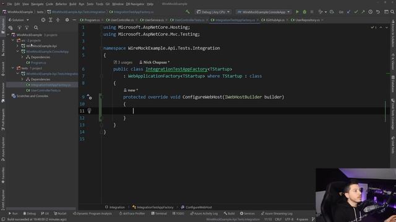396x222 pixels.
Task: Click the Stop icon in the run toolbar
Action: pyautogui.click(x=312, y=12)
